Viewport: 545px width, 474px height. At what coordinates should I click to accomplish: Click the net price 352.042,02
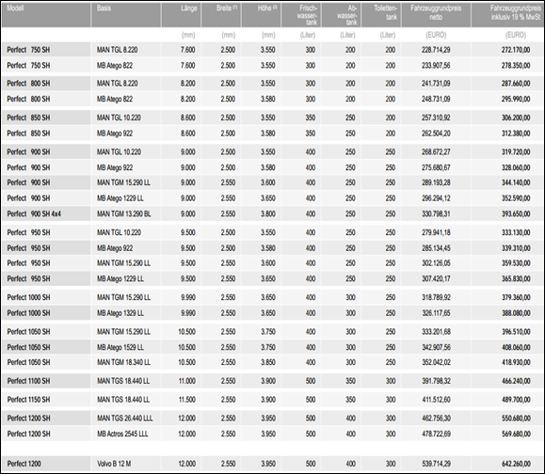(436, 362)
